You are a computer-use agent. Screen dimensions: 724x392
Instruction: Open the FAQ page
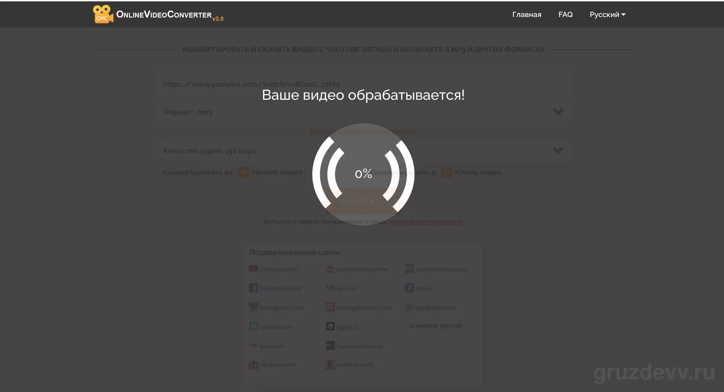pyautogui.click(x=565, y=14)
